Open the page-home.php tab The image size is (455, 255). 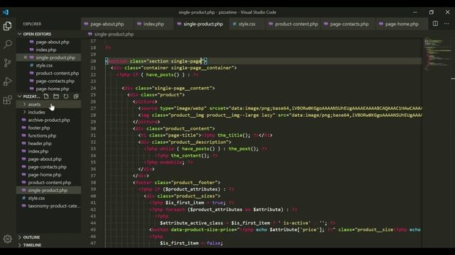(402, 24)
